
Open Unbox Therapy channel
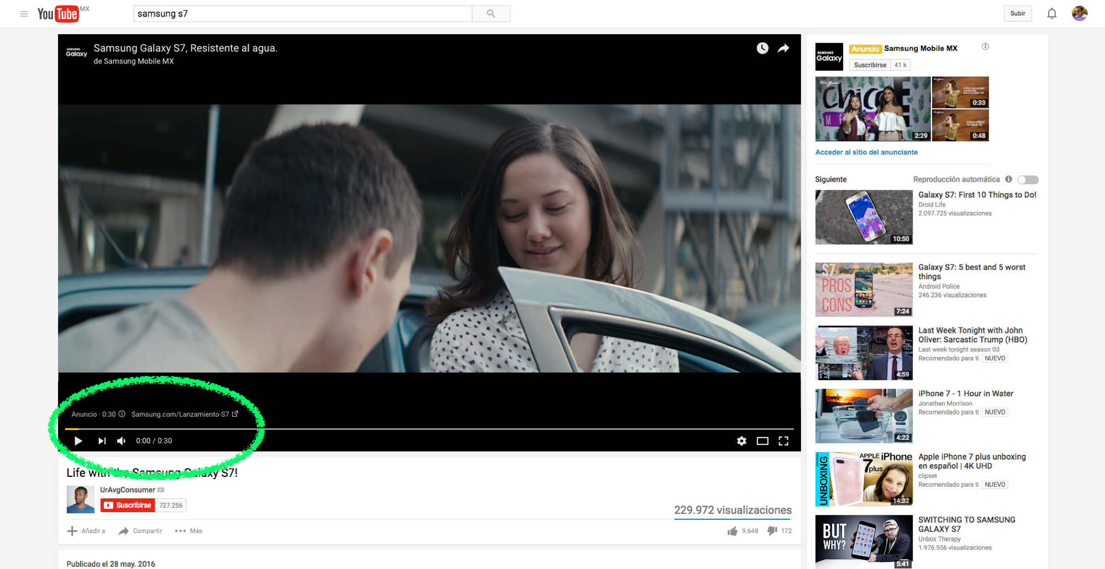coord(939,539)
